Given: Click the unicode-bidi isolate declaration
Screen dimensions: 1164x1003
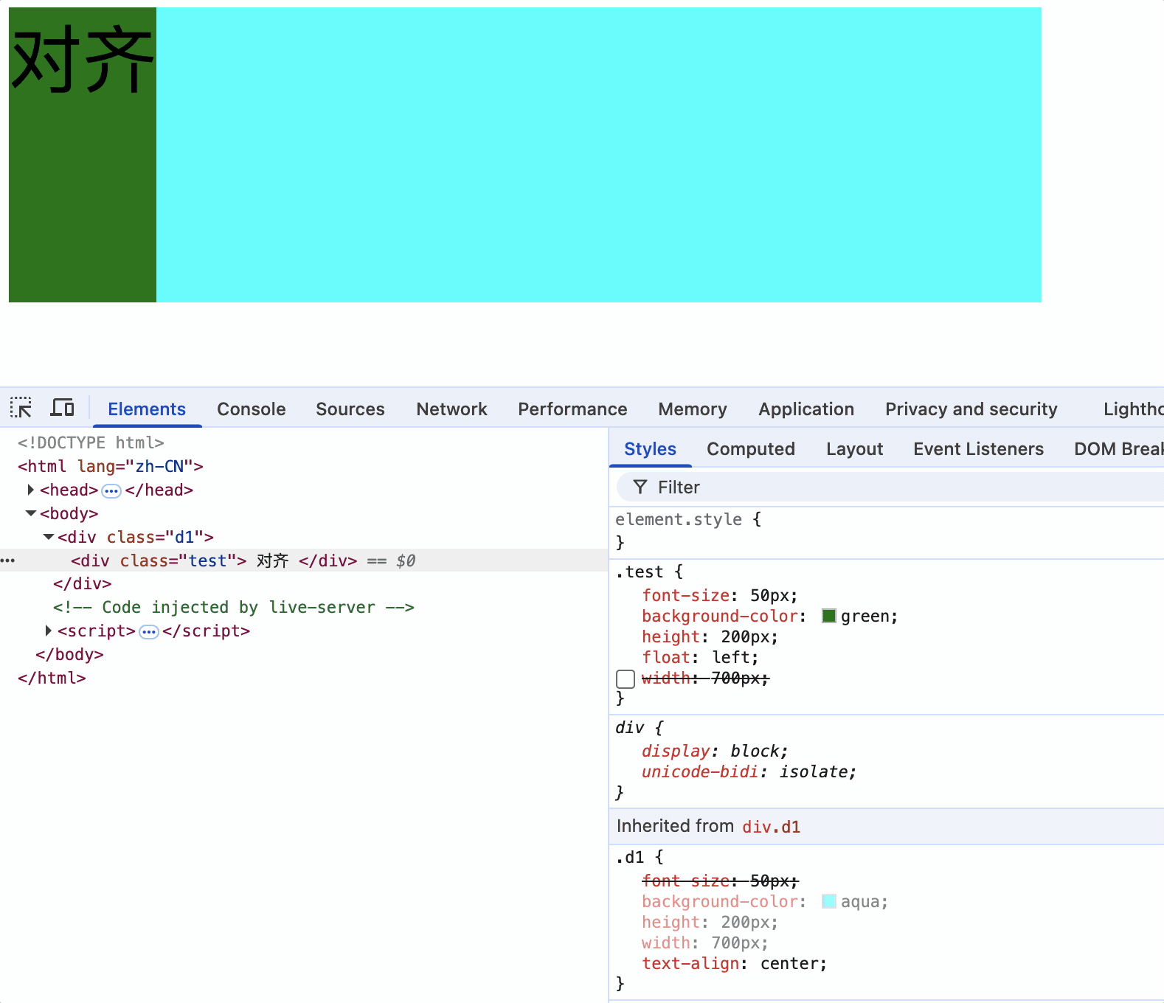Looking at the screenshot, I should 749,771.
